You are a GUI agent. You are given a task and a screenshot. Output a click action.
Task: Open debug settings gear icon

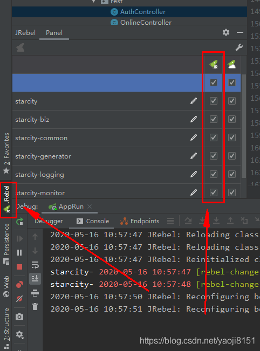coord(19,334)
